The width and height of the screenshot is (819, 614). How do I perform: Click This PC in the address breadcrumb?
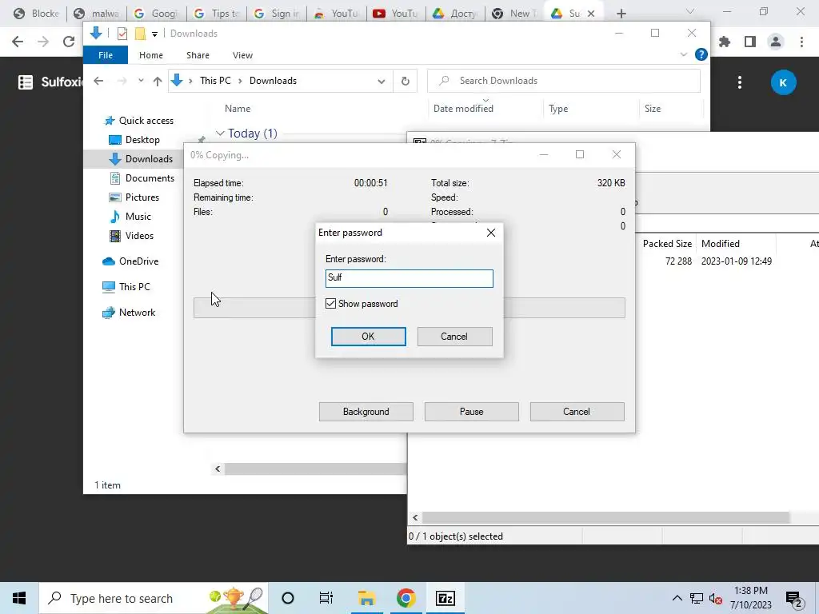pos(215,81)
